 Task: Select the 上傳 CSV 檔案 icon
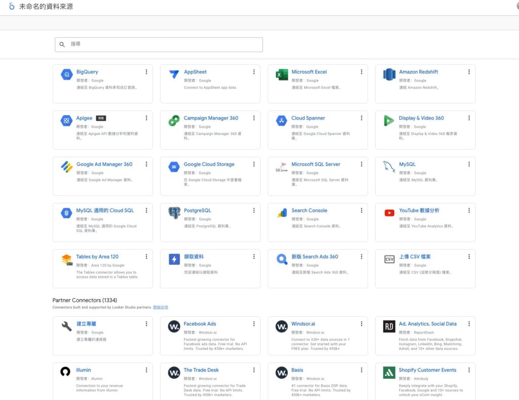pyautogui.click(x=389, y=259)
